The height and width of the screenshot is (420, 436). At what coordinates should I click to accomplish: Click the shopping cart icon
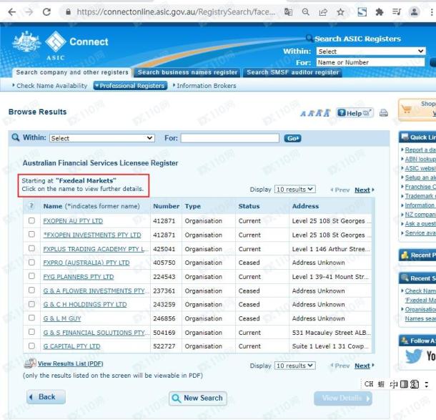coord(407,109)
